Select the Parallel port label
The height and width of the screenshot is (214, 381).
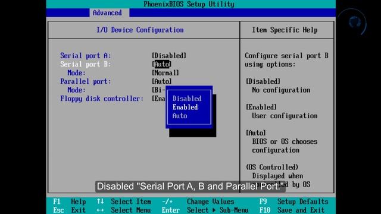click(86, 81)
